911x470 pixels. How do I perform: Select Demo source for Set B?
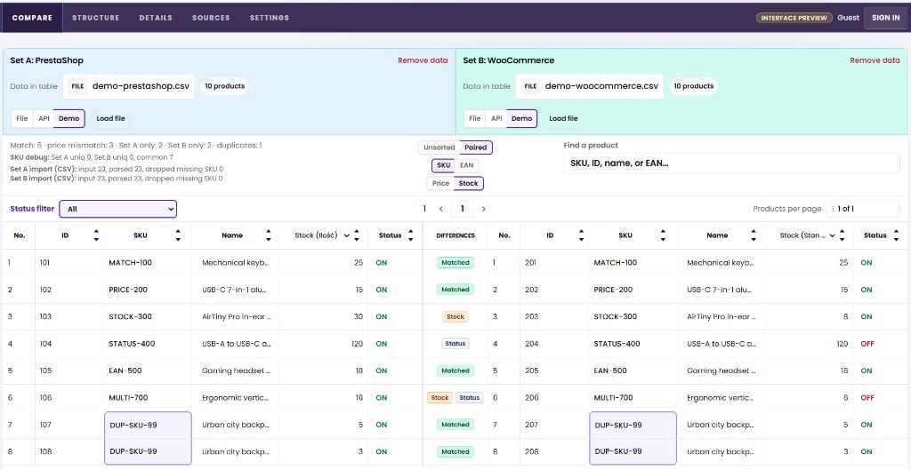pos(521,118)
